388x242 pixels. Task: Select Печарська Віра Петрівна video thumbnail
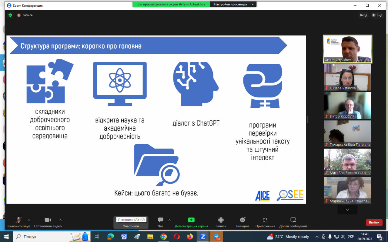[347, 134]
